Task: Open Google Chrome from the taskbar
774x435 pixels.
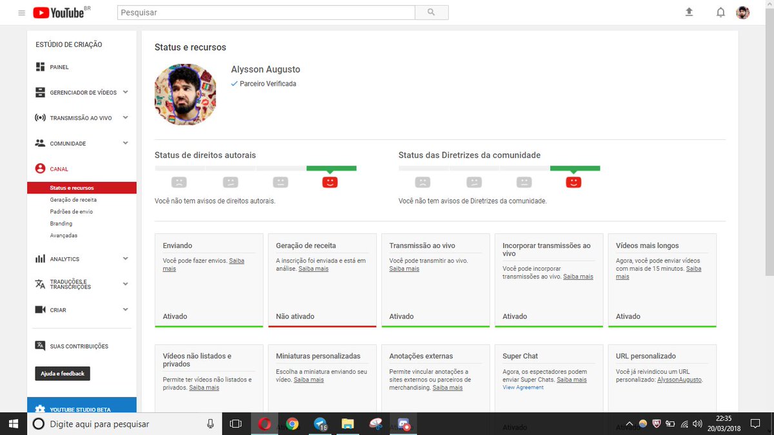Action: point(292,423)
